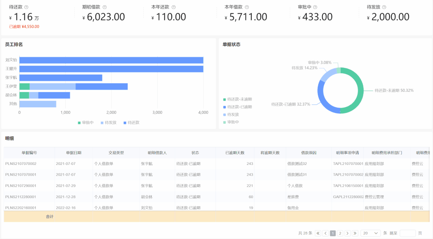Jump to first page of table
Image resolution: width=433 pixels, height=239 pixels.
[318, 233]
